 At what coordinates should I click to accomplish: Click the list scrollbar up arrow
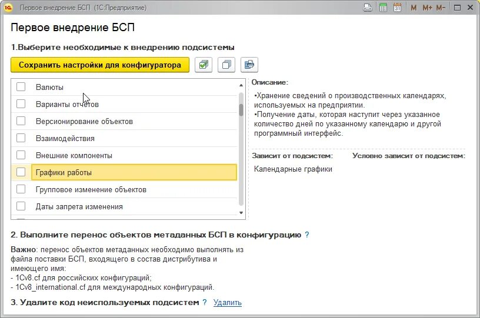click(241, 85)
